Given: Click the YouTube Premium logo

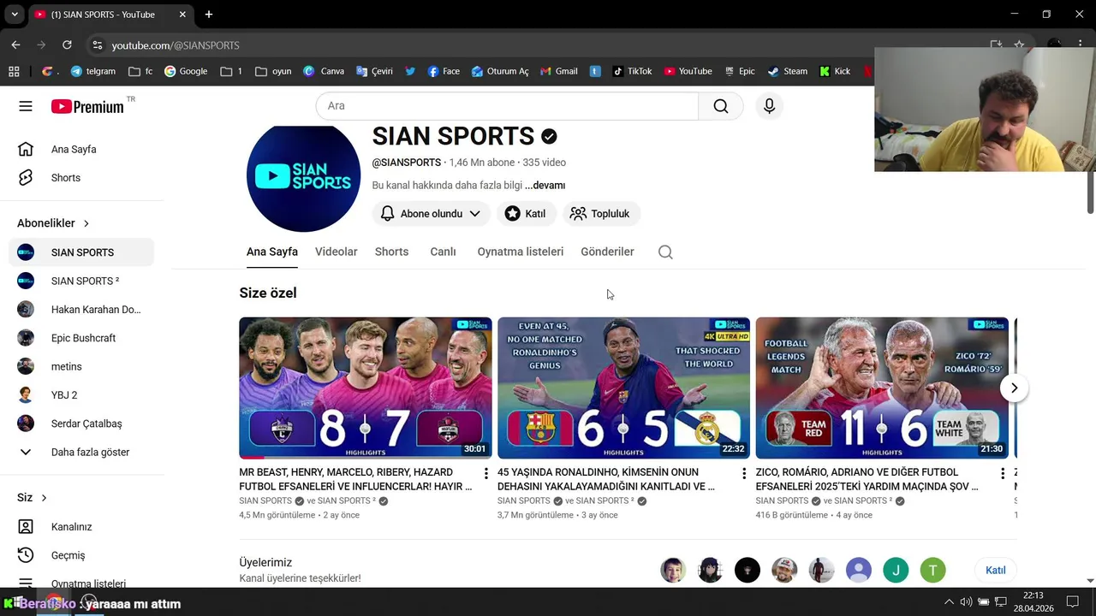Looking at the screenshot, I should pos(87,106).
